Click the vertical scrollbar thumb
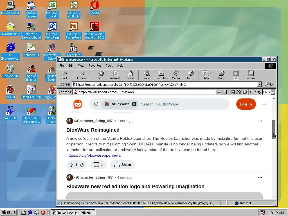This screenshot has width=288, height=216. (274, 129)
